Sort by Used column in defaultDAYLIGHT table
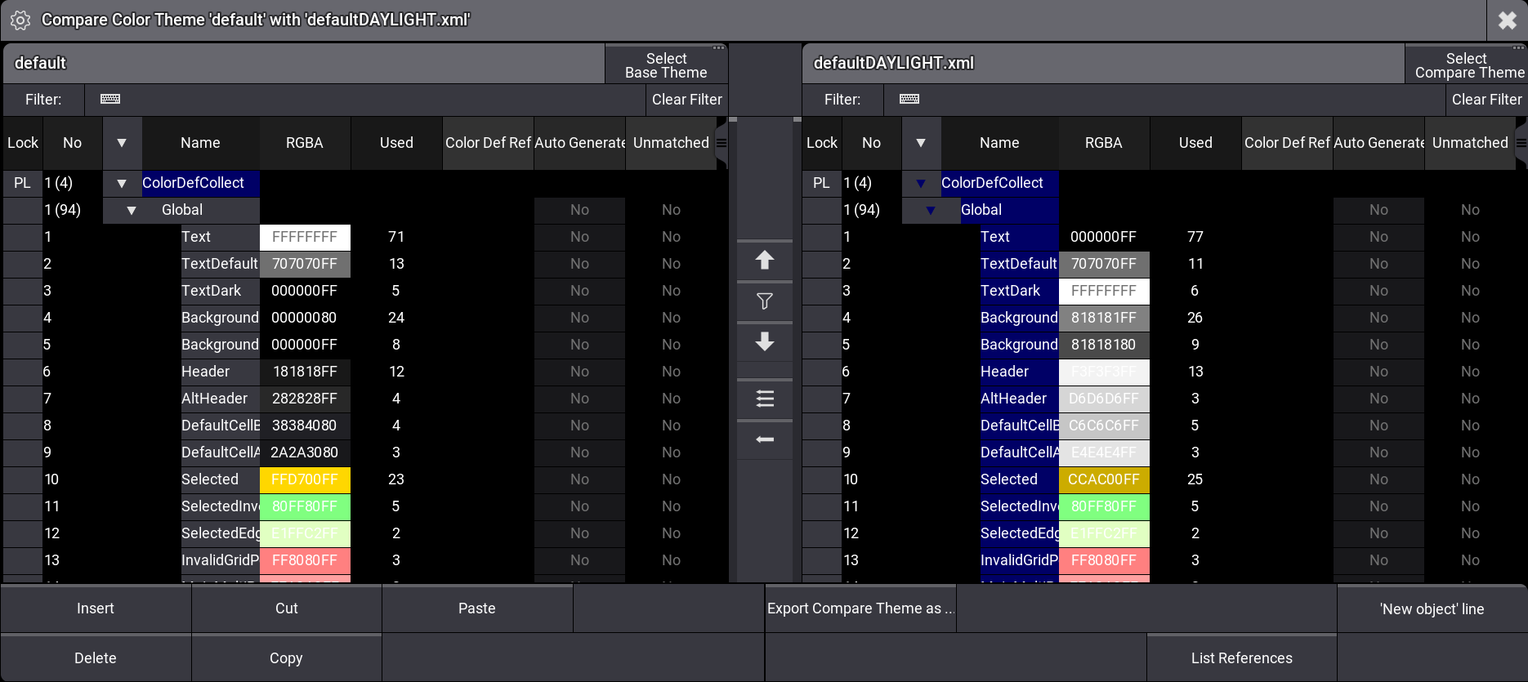This screenshot has height=682, width=1528. (1195, 143)
